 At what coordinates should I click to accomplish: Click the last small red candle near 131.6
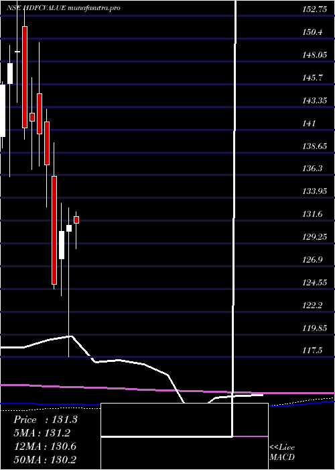tap(76, 220)
